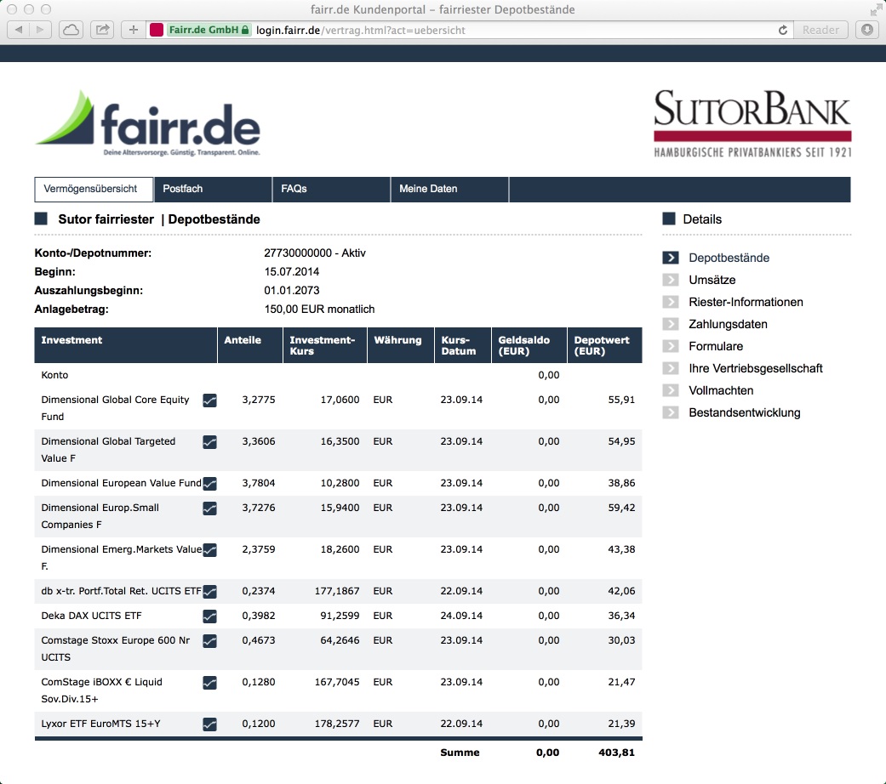
Task: Open the FAQs tab
Action: 331,189
